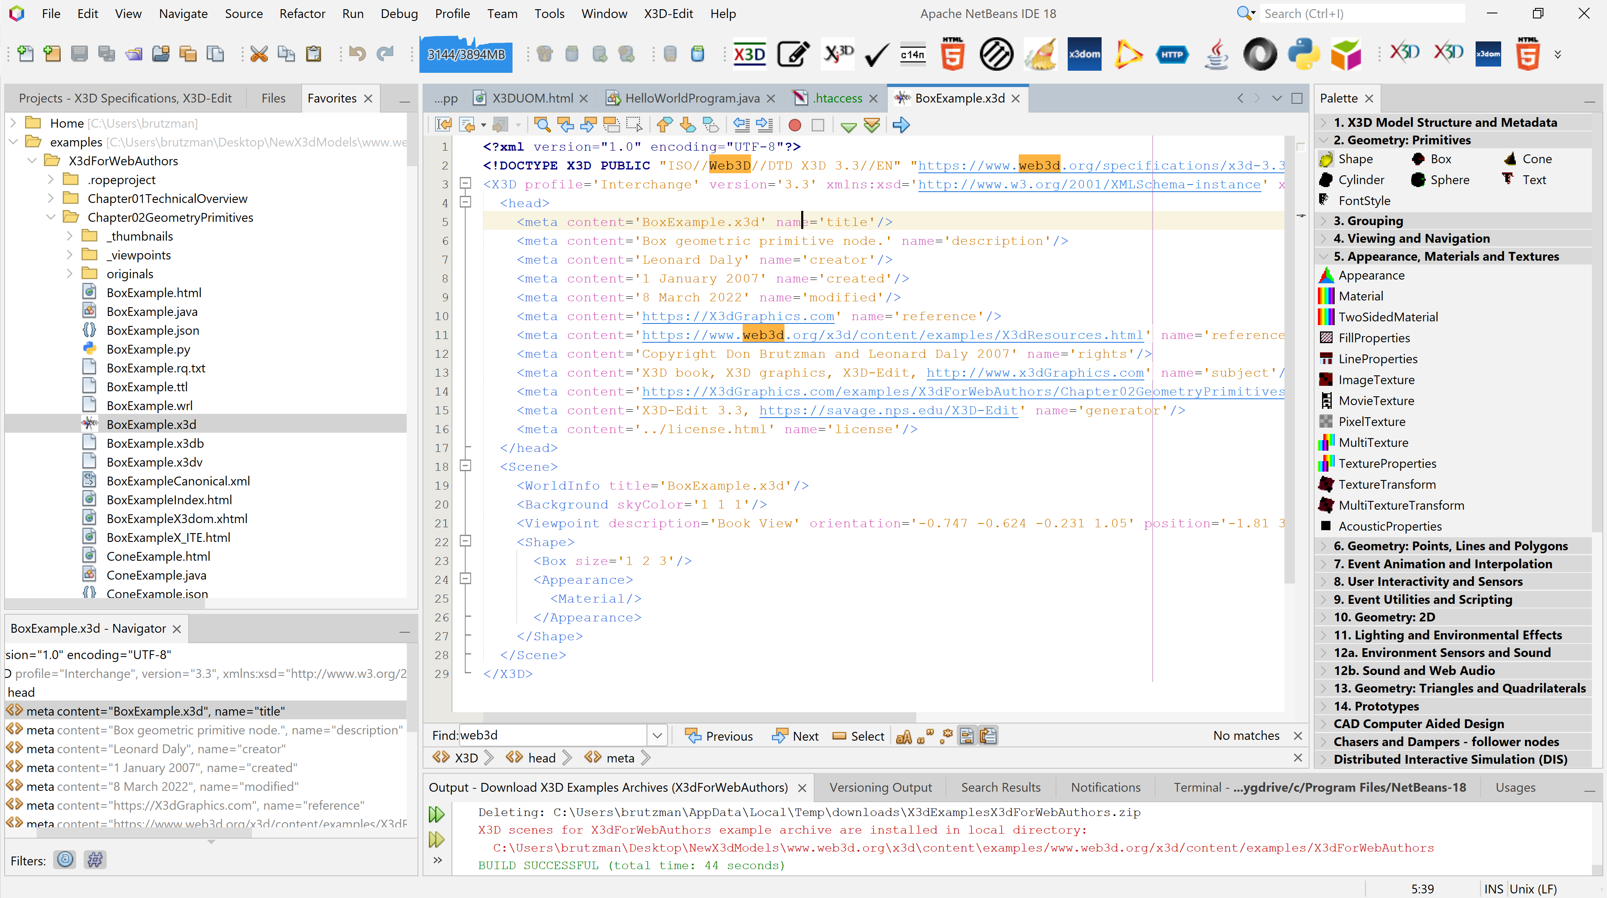Click the Cut scissors icon
The height and width of the screenshot is (898, 1607).
point(258,54)
